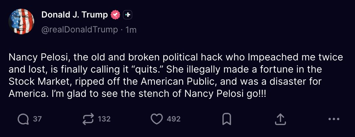Open the Donald J. Trump display name
Viewport: 355px width, 137px height.
(74, 15)
